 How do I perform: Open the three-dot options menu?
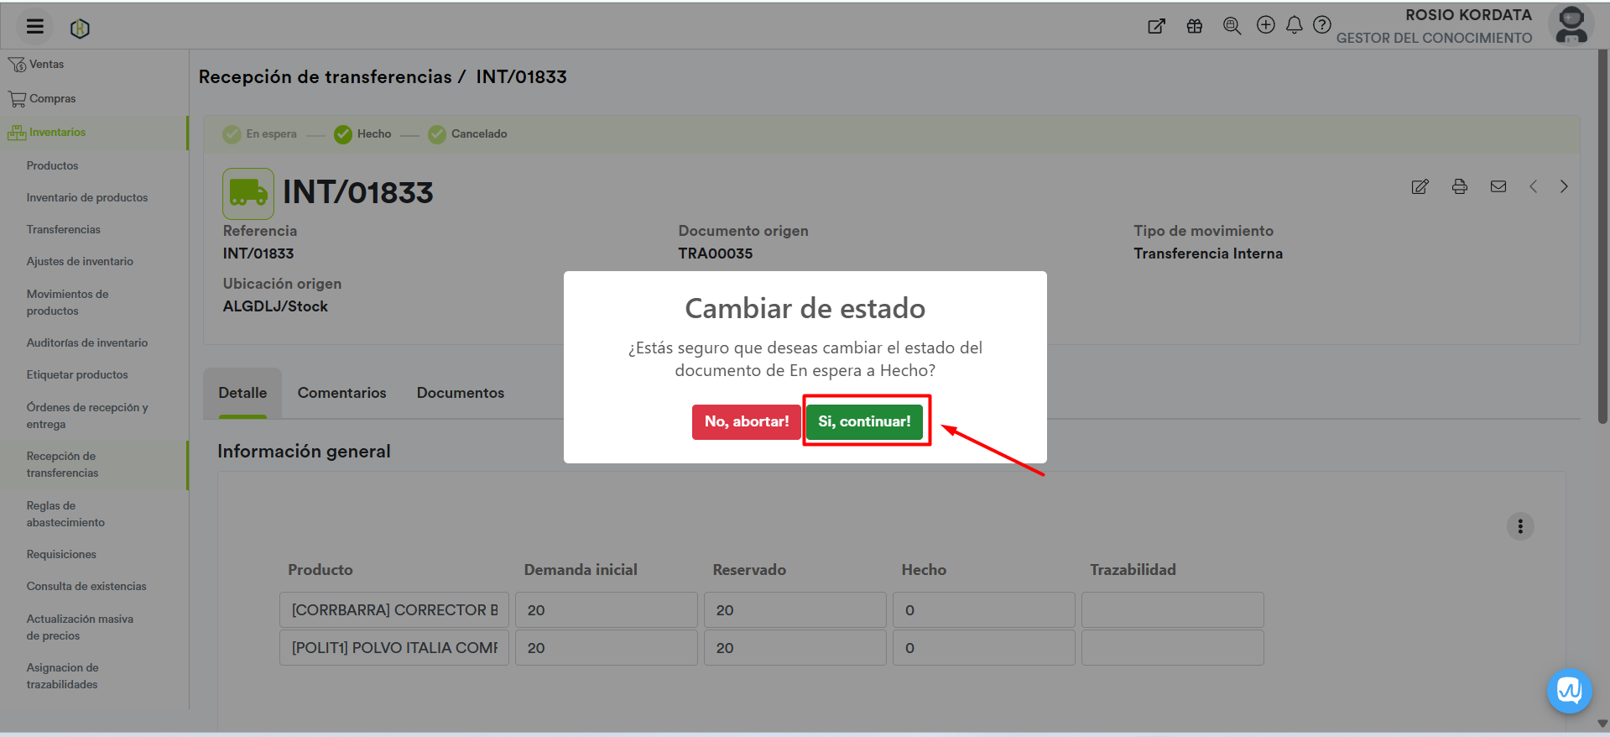tap(1519, 526)
